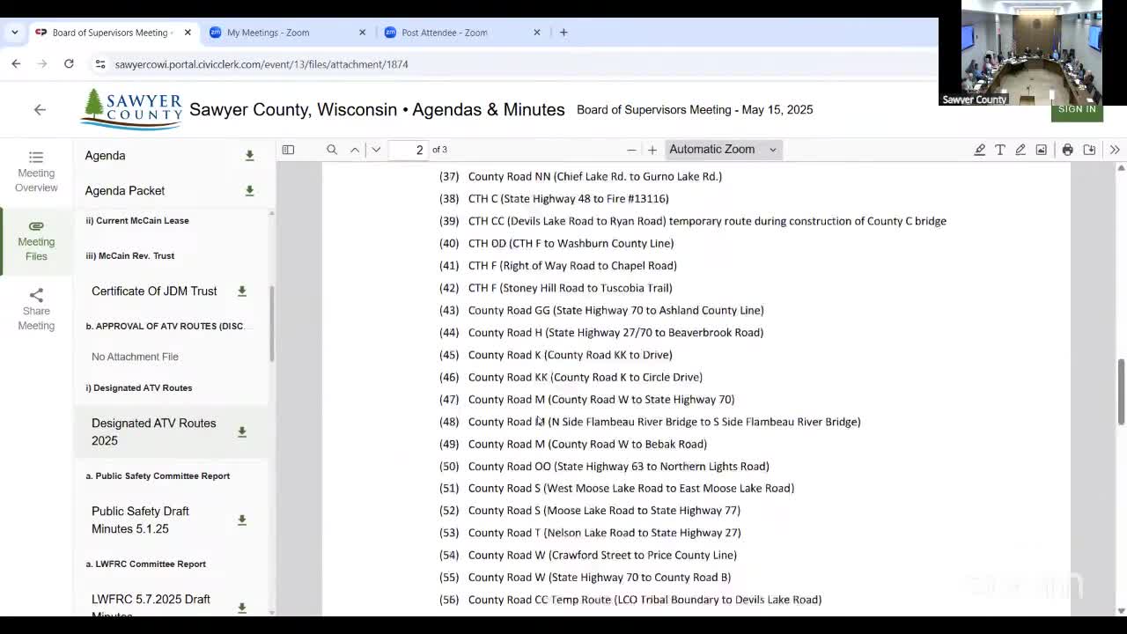
Task: Click the browser address bar URL
Action: point(261,64)
